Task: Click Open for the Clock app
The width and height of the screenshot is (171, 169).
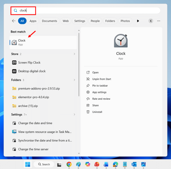Action: pyautogui.click(x=95, y=72)
